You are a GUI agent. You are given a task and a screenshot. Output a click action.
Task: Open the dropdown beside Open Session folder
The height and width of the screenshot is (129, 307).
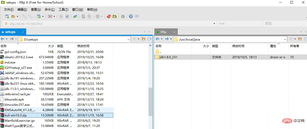pyautogui.click(x=18, y=17)
